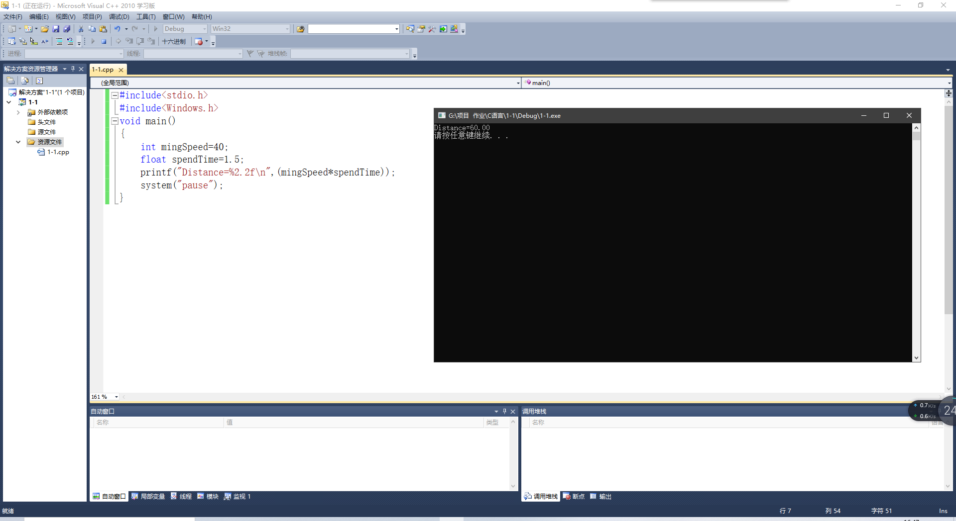The width and height of the screenshot is (956, 521).
Task: Collapse the void main() code block
Action: point(115,121)
